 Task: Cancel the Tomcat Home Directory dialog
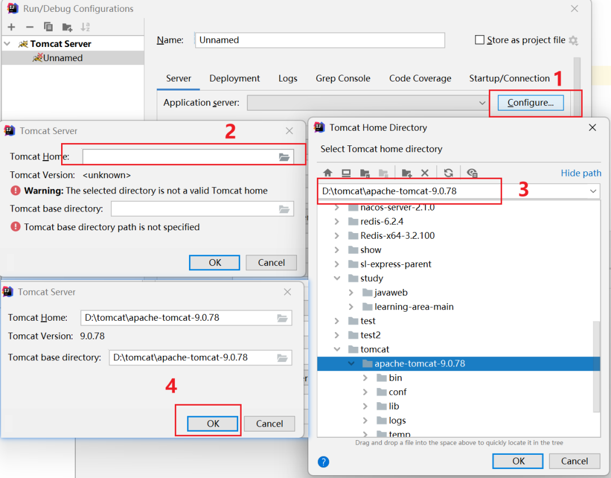(x=574, y=461)
